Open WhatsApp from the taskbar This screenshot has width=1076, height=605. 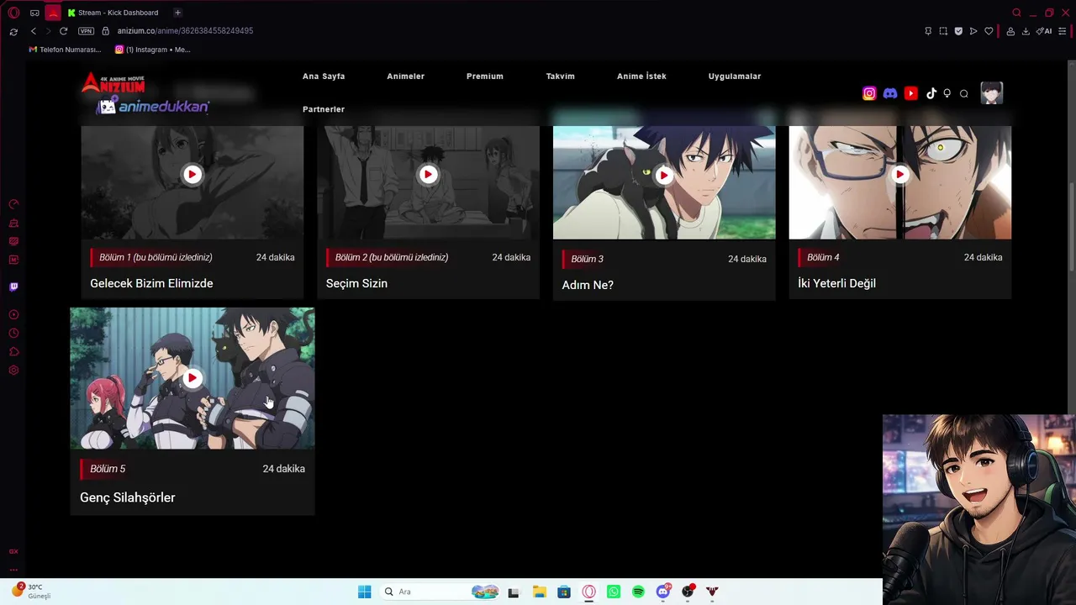click(614, 592)
